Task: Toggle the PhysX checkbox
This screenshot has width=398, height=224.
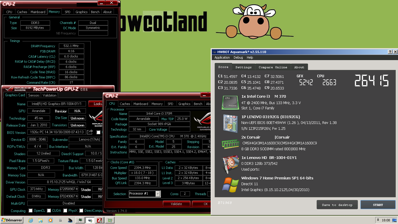Action: pos(66,211)
